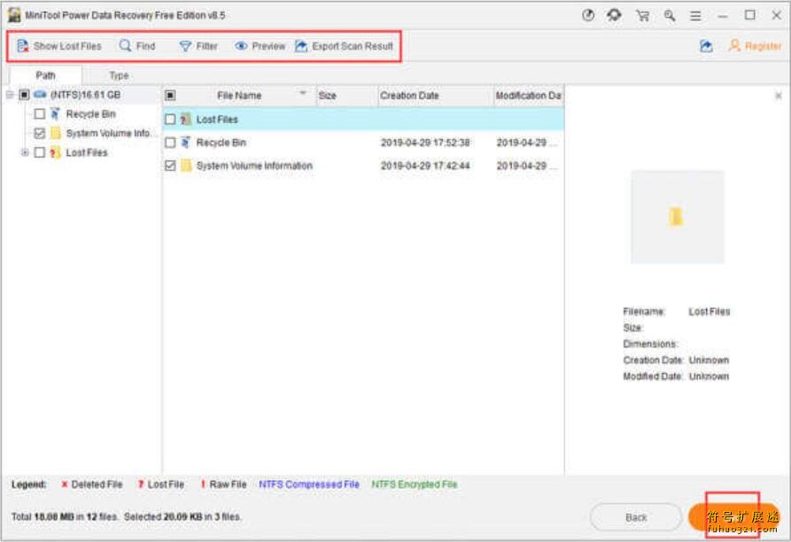Click creation date 2019-04-29 17:42:44

pos(425,166)
